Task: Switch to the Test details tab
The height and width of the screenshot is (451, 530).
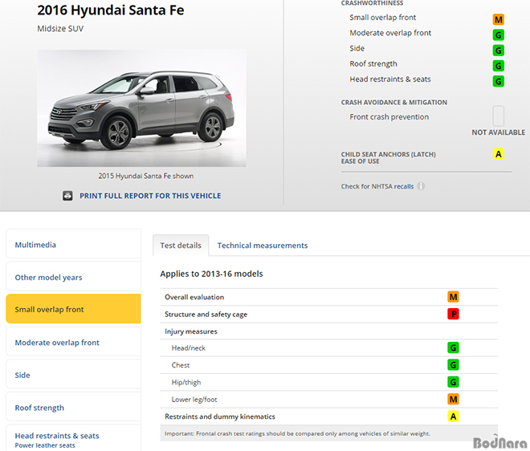Action: coord(181,246)
